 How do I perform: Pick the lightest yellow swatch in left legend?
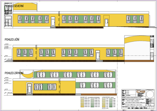click(x=82, y=99)
